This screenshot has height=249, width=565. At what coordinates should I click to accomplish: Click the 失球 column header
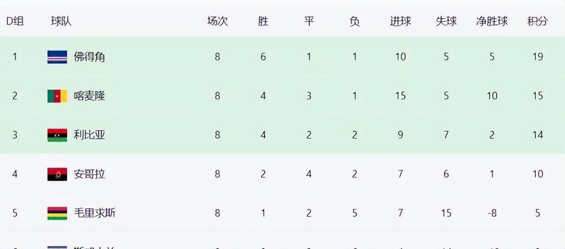tap(446, 21)
